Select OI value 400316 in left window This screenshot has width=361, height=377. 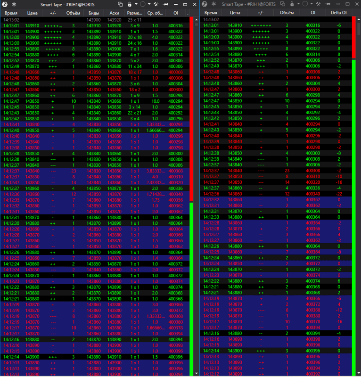point(176,26)
